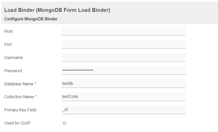
Task: Focus the Primary Key Field showing _id
Action: pos(123,110)
